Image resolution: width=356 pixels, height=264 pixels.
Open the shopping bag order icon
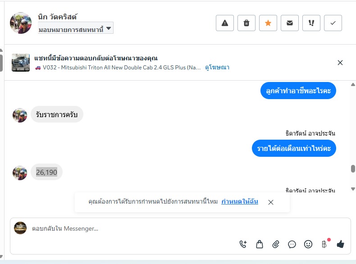[x=260, y=244]
